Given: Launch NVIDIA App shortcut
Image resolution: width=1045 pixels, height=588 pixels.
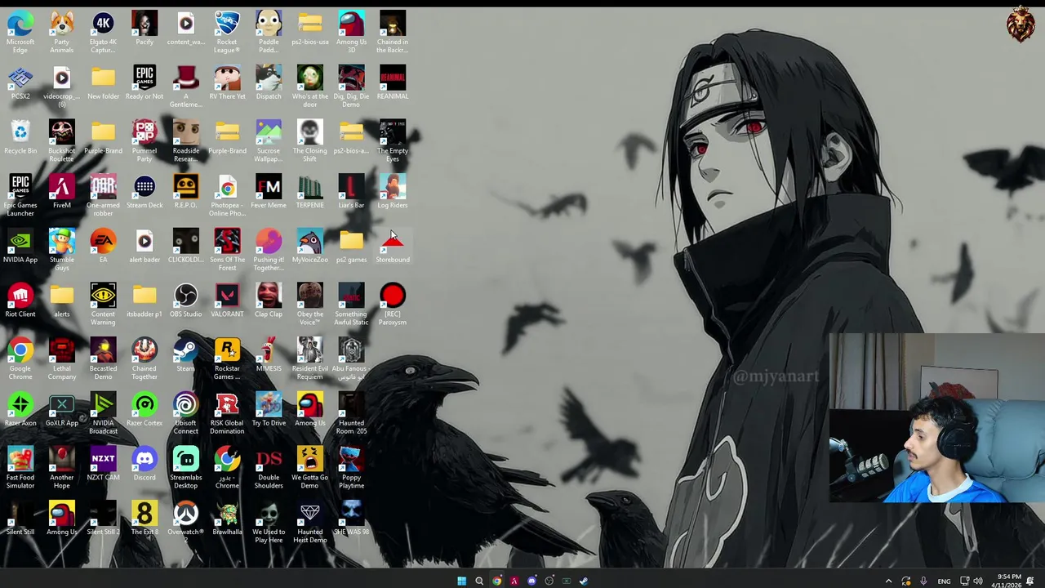Looking at the screenshot, I should point(20,247).
